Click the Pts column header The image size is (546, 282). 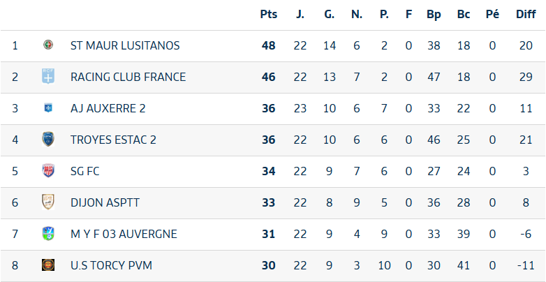(x=269, y=14)
